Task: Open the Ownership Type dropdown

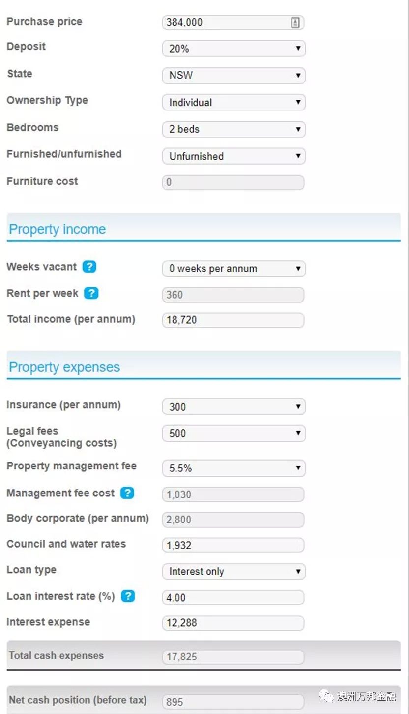Action: [234, 103]
